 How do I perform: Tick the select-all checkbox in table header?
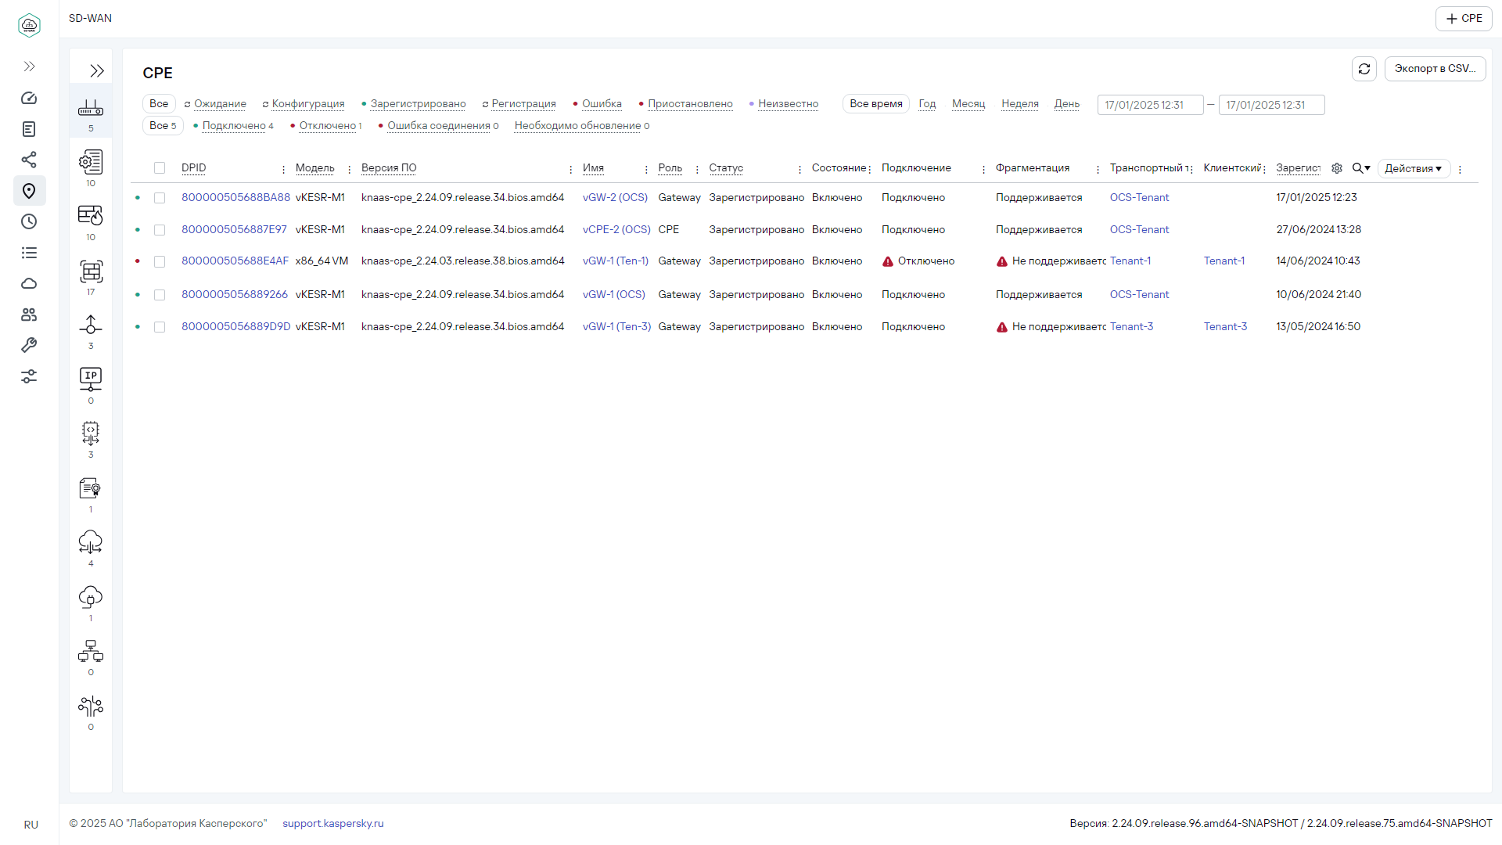click(160, 168)
